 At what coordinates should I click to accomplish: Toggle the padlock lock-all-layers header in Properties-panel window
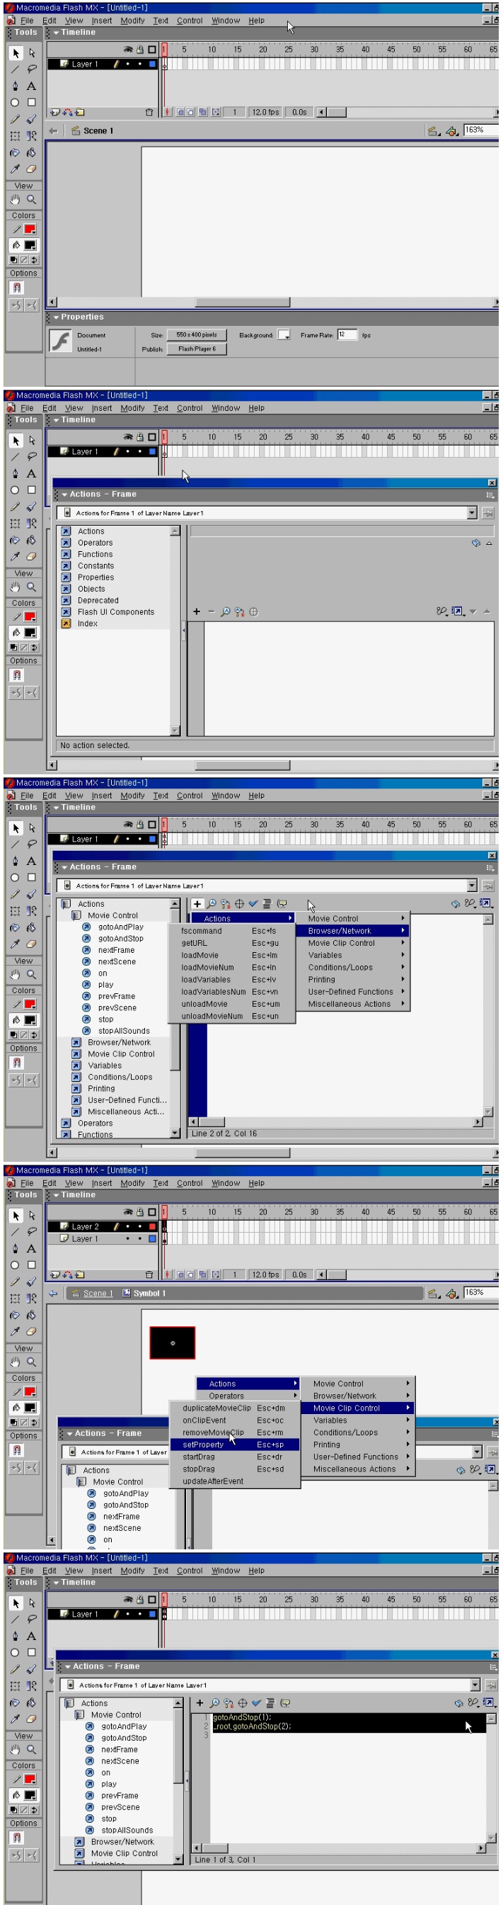tap(139, 50)
